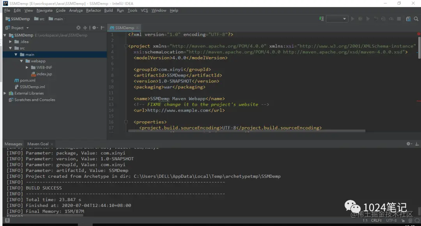Image resolution: width=421 pixels, height=226 pixels.
Task: Toggle the read-only lock icon
Action: (403, 221)
